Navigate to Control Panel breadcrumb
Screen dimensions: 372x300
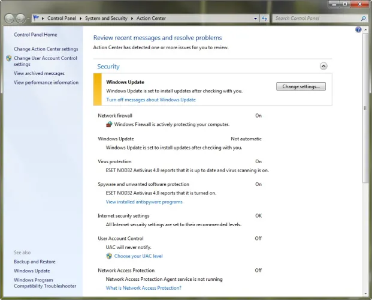click(62, 19)
